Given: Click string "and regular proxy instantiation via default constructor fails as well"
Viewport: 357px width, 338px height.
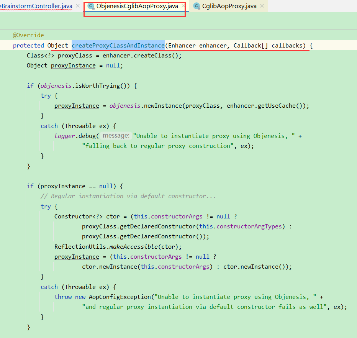Looking at the screenshot, I should (205, 307).
